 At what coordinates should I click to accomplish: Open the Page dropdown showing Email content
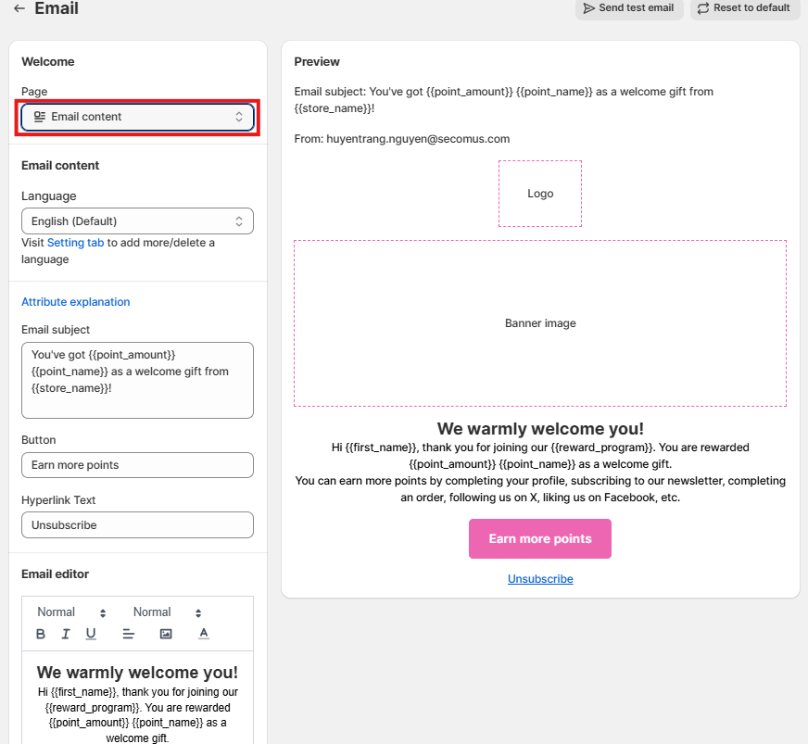coord(137,117)
